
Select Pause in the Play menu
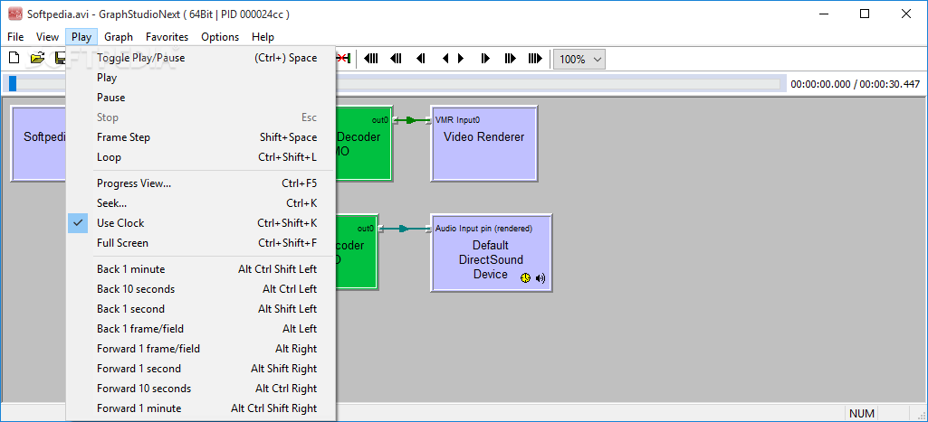201,98
